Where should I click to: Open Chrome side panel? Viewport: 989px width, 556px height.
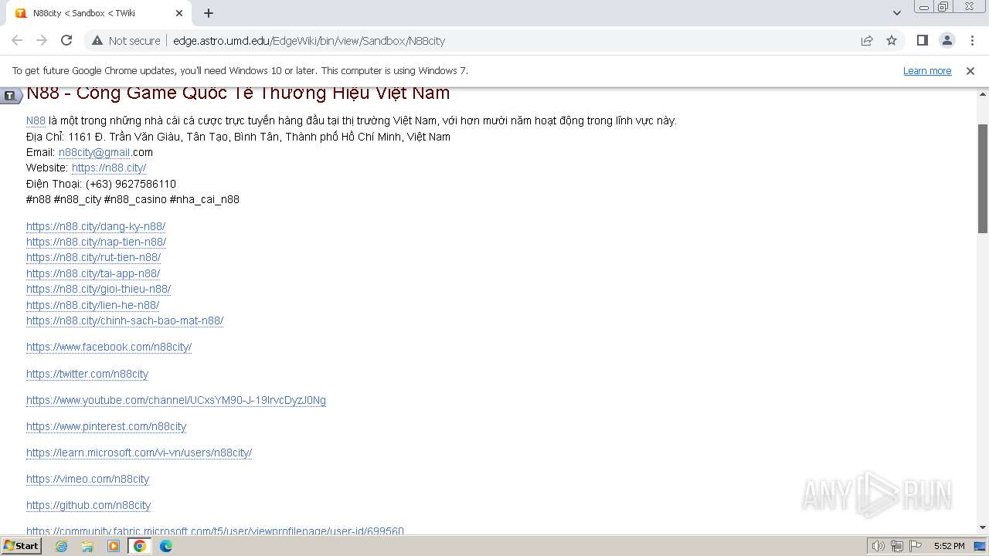pos(922,40)
